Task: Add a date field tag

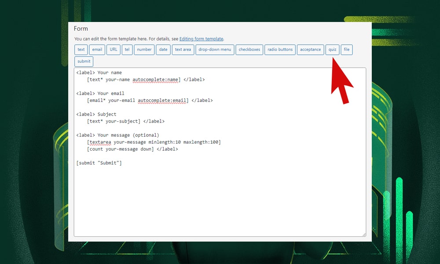Action: point(163,50)
